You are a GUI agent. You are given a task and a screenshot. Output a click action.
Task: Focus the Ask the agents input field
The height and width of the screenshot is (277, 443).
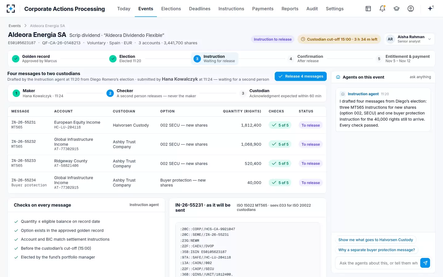378,263
